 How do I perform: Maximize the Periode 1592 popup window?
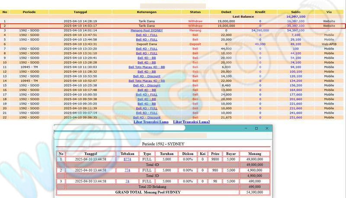(256, 129)
